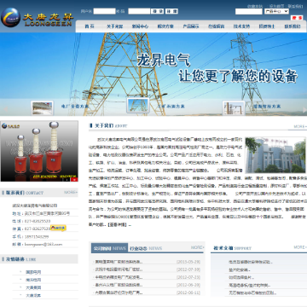The height and width of the screenshot is (307, 307).
Task: Switch to the 行业动态 NEWS tab
Action: pos(146,248)
